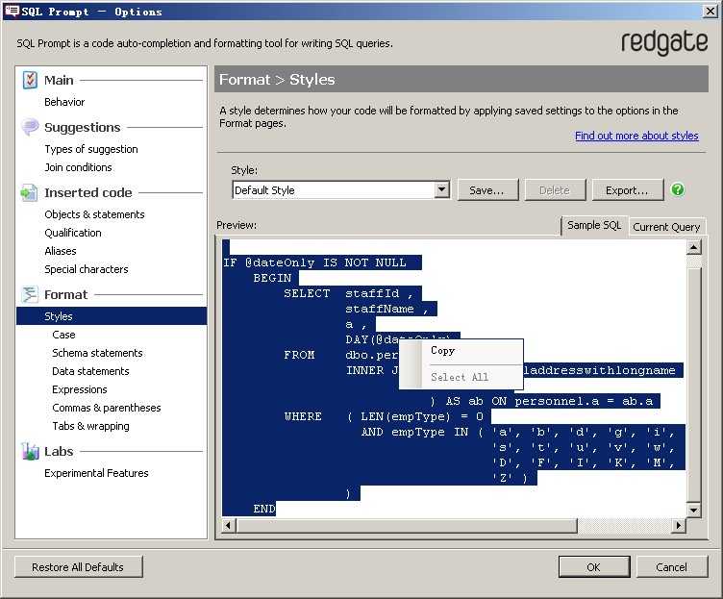Choose Copy from the context menu
Viewport: 723px width, 599px height.
click(442, 350)
